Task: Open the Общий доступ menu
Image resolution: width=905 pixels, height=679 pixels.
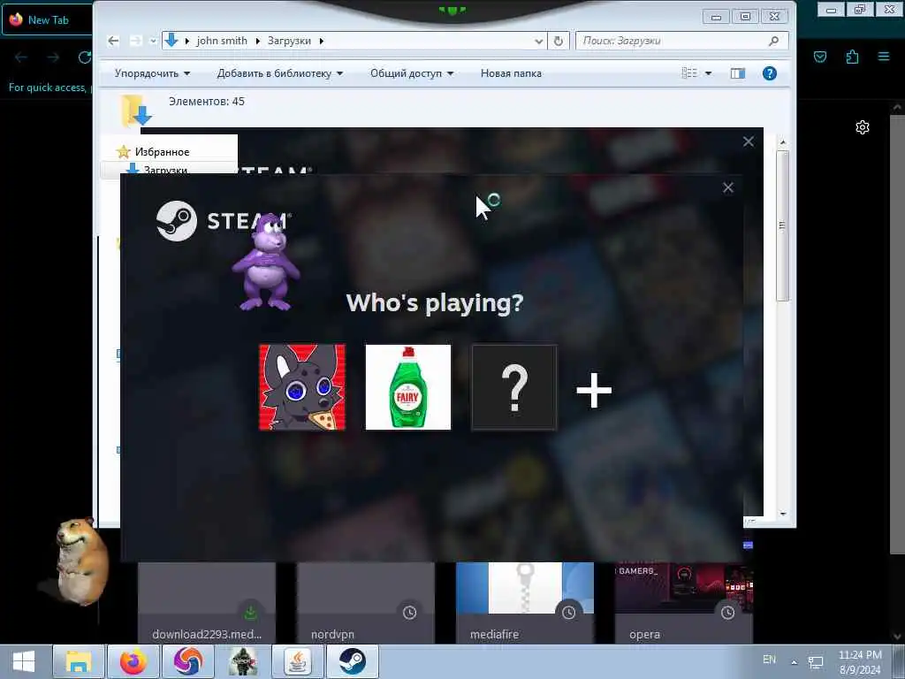Action: pyautogui.click(x=412, y=73)
